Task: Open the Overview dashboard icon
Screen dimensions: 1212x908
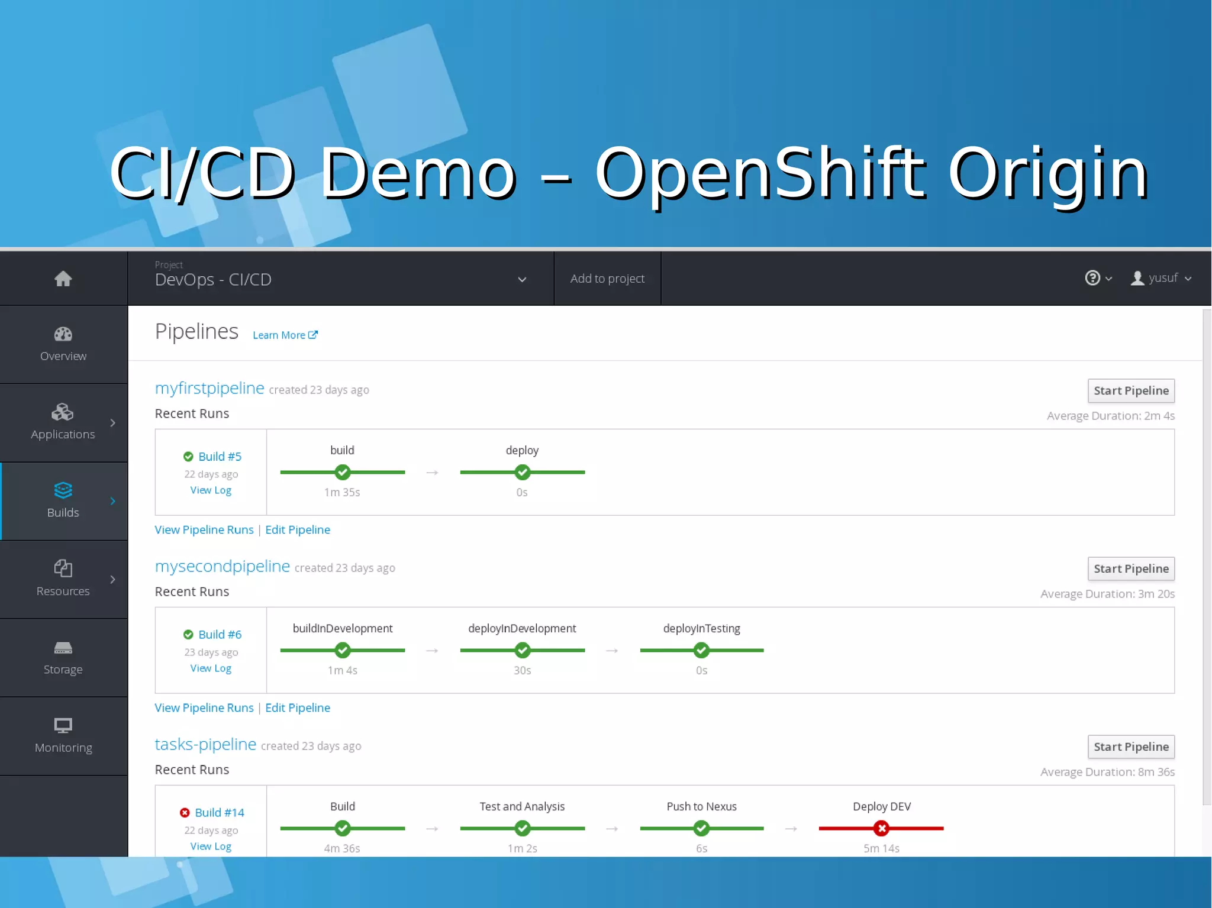Action: point(63,334)
